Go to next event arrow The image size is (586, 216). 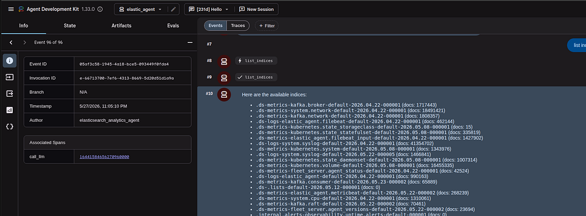[x=25, y=42]
